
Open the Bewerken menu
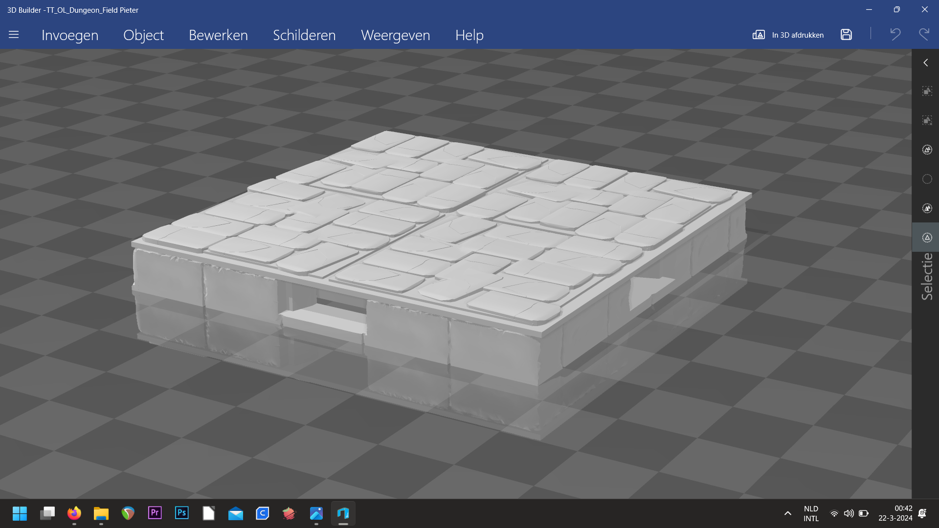[218, 35]
